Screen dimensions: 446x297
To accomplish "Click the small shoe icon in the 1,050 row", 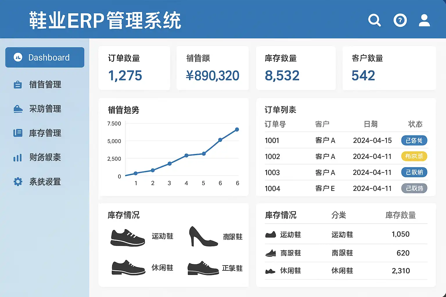I will 271,234.
